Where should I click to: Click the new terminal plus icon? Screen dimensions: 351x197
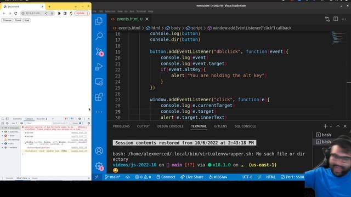click(x=325, y=126)
